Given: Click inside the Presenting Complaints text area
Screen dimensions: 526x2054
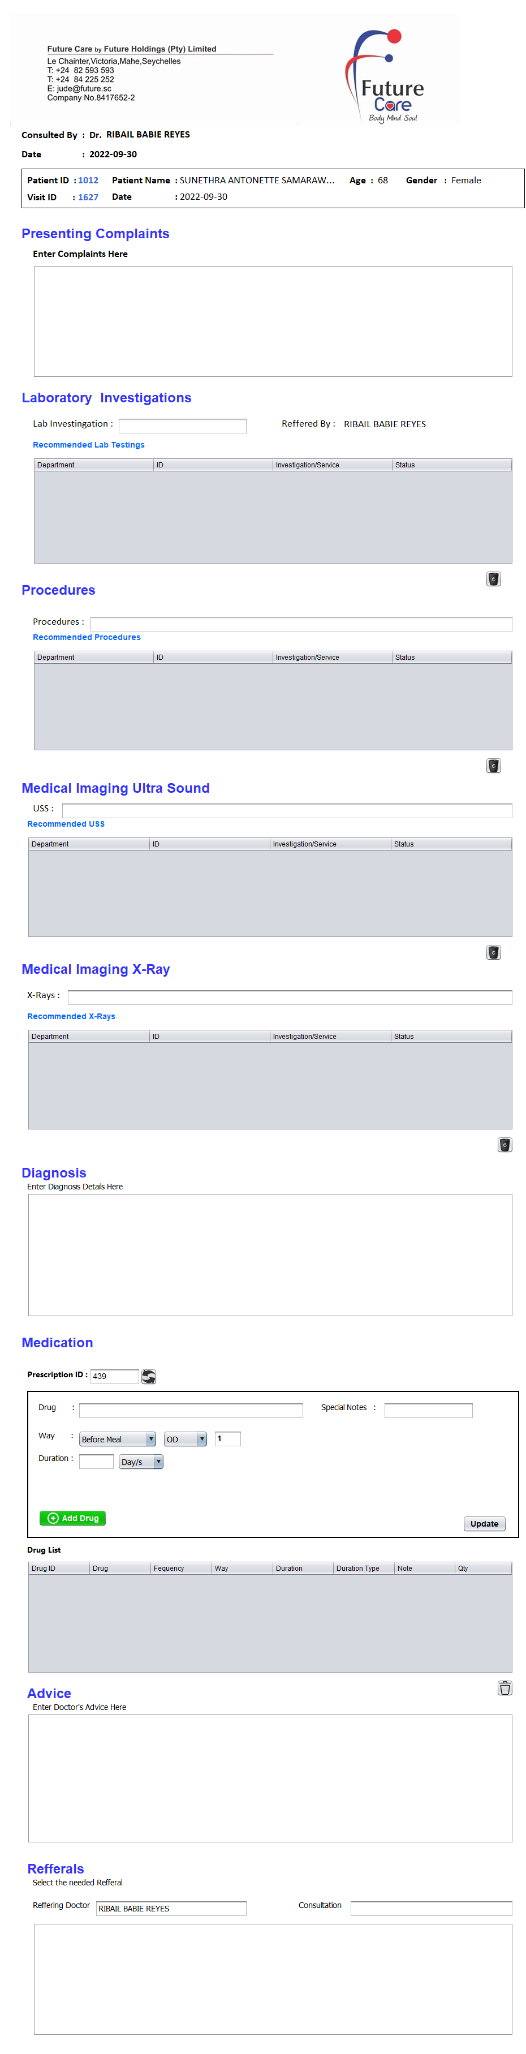Looking at the screenshot, I should tap(273, 321).
